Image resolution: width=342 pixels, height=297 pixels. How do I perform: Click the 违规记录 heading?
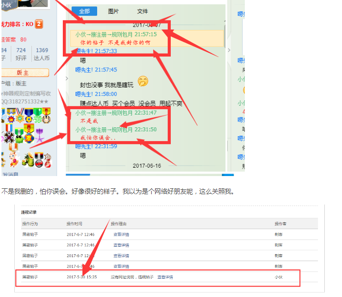click(x=29, y=212)
